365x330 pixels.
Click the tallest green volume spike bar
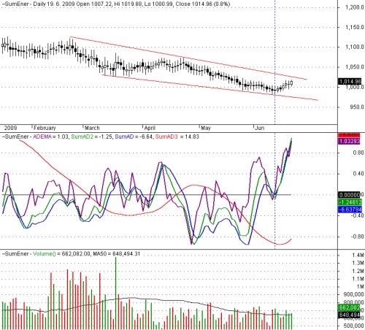click(116, 293)
